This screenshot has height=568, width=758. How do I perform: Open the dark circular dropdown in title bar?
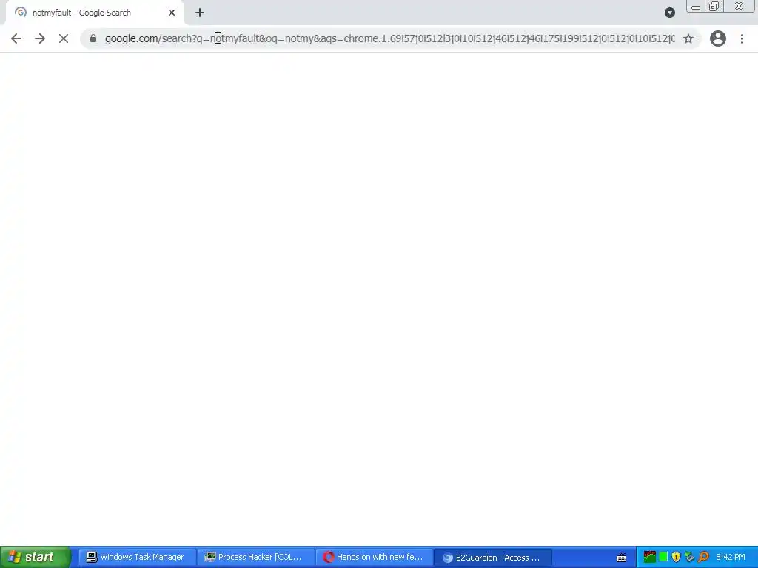(x=669, y=13)
